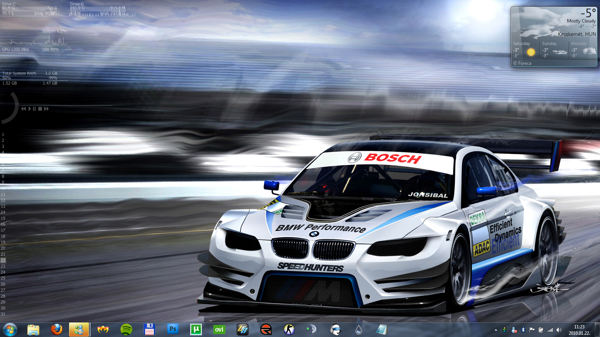
Task: Click the System 6.2% readout
Action: coord(54,31)
